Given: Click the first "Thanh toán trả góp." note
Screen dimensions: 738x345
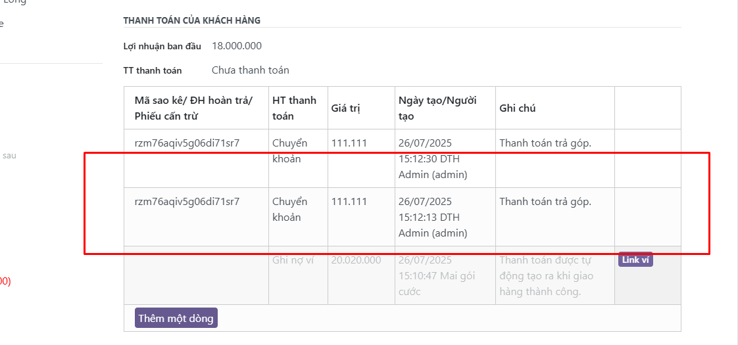Looking at the screenshot, I should pyautogui.click(x=545, y=143).
